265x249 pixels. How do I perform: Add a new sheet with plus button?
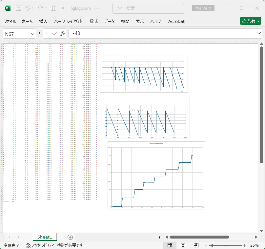(x=70, y=237)
